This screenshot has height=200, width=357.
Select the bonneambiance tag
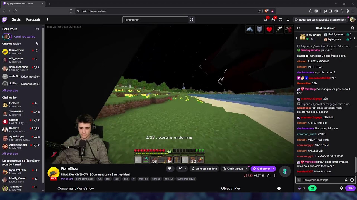[x=85, y=179]
